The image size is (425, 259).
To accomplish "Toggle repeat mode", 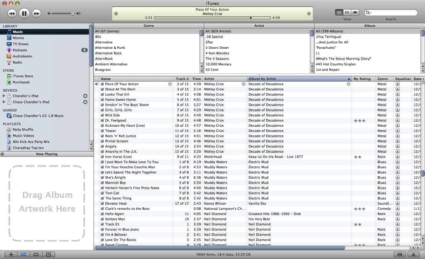I will (x=36, y=254).
